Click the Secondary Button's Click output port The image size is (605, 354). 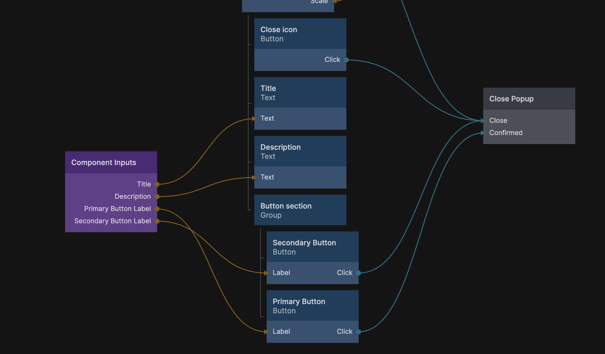358,273
